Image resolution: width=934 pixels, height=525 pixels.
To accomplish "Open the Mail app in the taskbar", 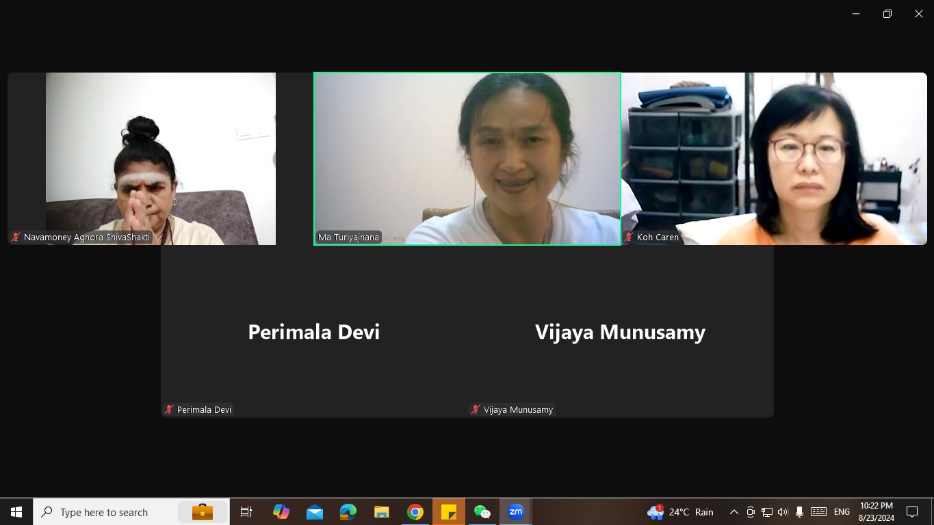I will click(x=315, y=511).
